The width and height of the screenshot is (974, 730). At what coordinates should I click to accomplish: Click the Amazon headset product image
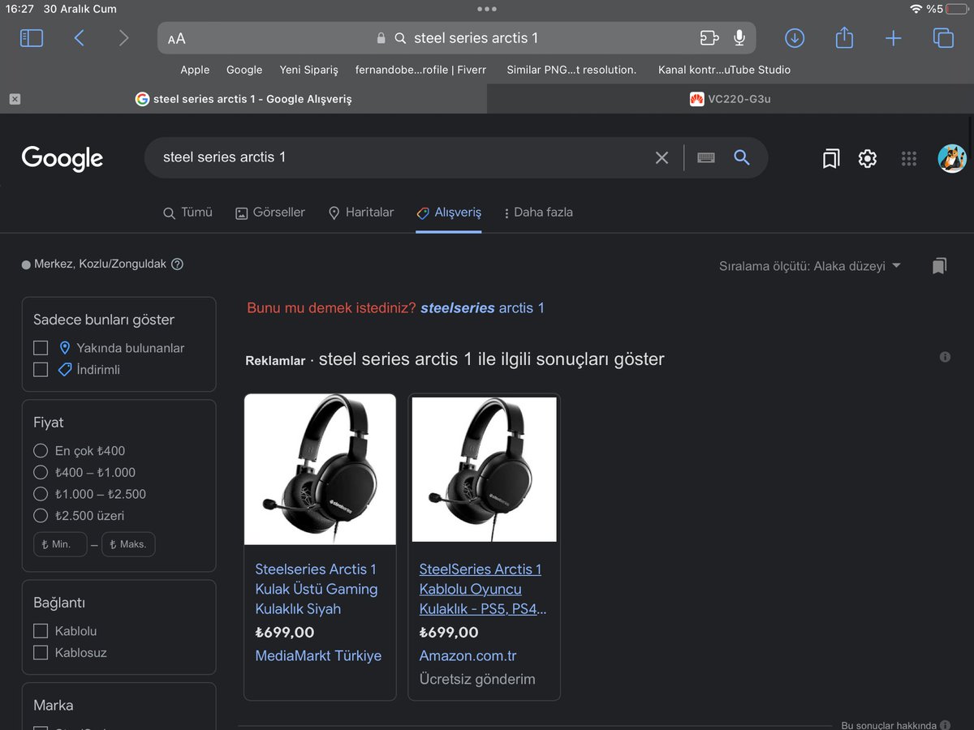485,469
